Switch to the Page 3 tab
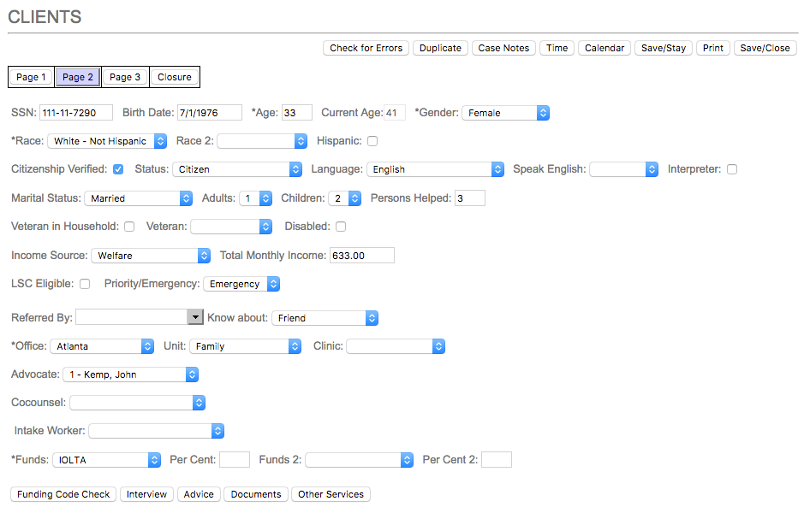The image size is (810, 507). coord(125,77)
